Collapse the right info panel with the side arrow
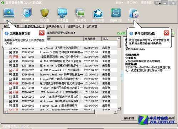The image size is (178, 129). (122, 75)
